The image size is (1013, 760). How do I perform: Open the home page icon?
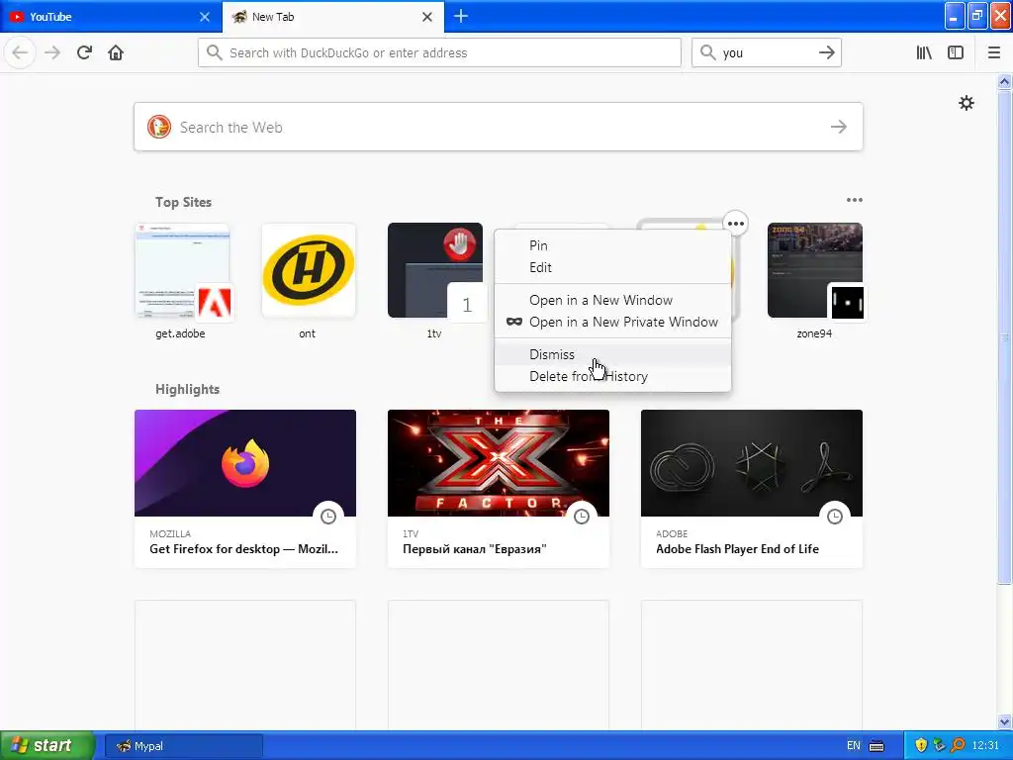point(116,52)
